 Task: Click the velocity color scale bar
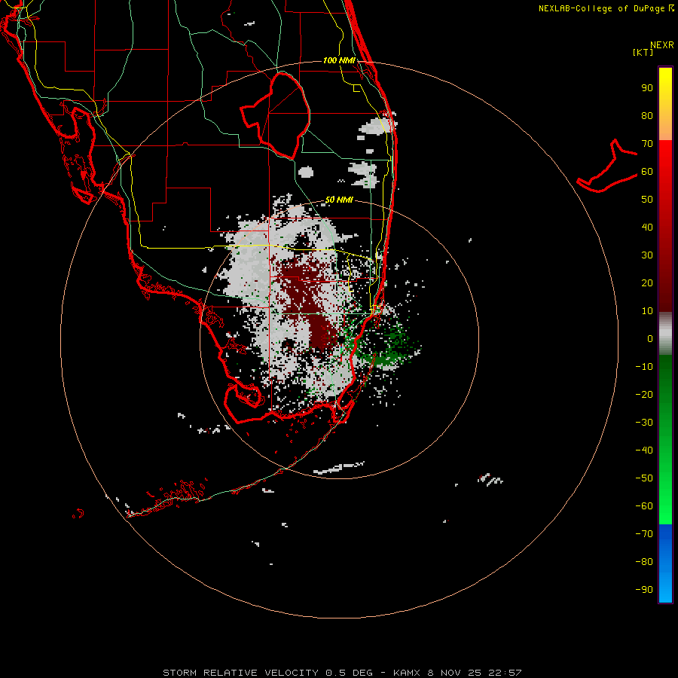[x=665, y=335]
